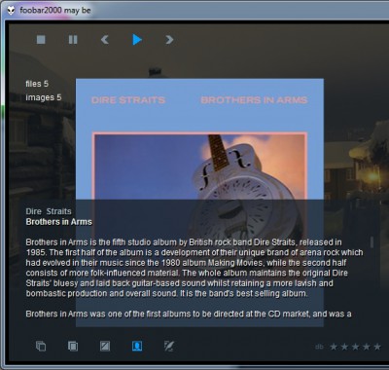389x370 pixels.
Task: Rate the track three stars
Action: coord(356,347)
